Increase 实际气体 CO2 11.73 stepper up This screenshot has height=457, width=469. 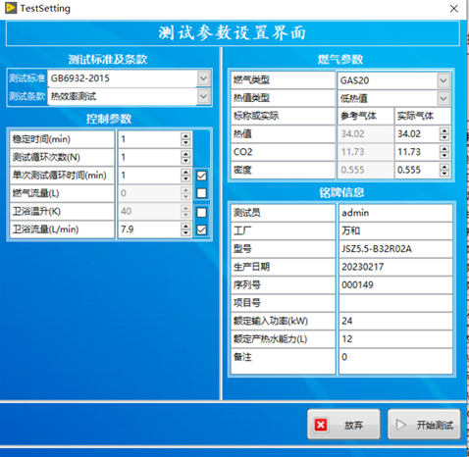point(444,149)
